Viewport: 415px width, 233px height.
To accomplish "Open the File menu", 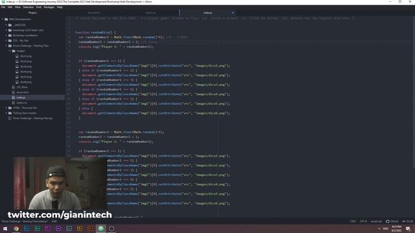I will (x=3, y=7).
